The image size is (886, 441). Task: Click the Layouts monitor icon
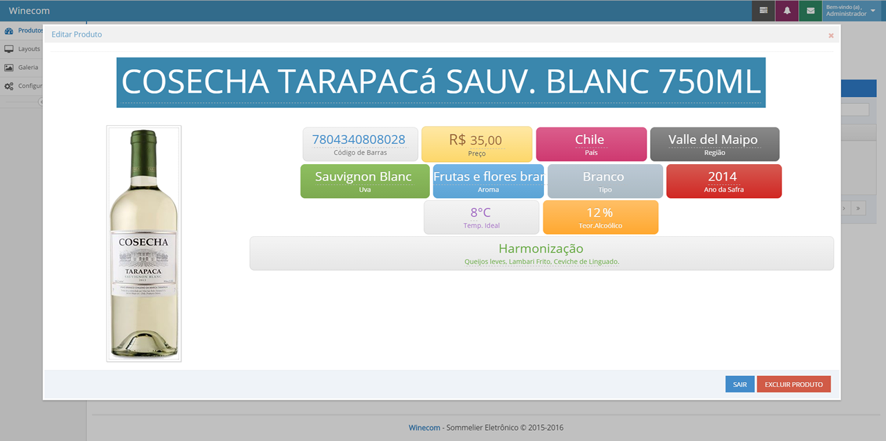9,49
